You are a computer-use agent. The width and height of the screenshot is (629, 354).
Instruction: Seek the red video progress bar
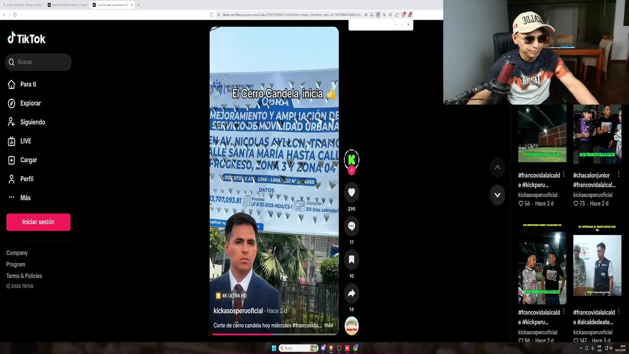[x=274, y=334]
